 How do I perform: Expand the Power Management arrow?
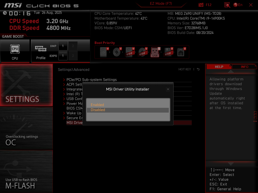pos(64,104)
